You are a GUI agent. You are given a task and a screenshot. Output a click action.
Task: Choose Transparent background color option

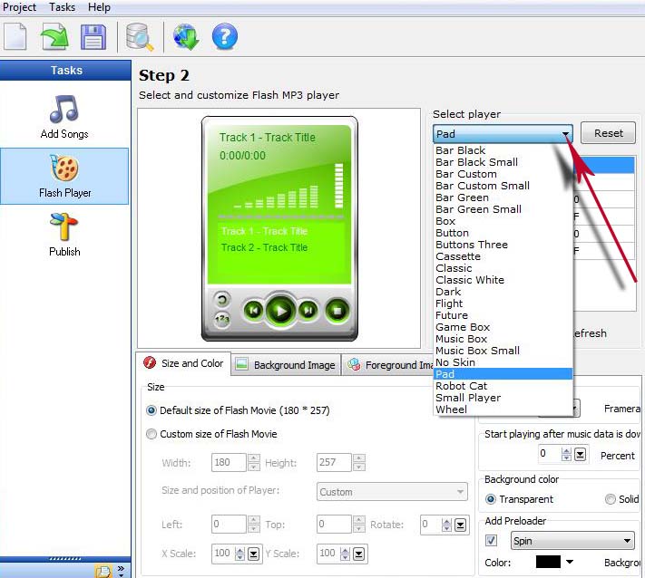(491, 499)
